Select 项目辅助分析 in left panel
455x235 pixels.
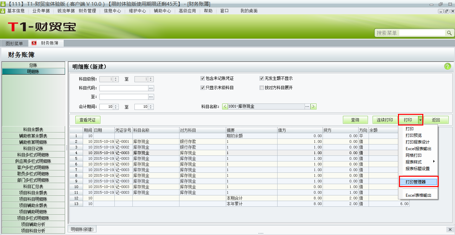coord(33,224)
